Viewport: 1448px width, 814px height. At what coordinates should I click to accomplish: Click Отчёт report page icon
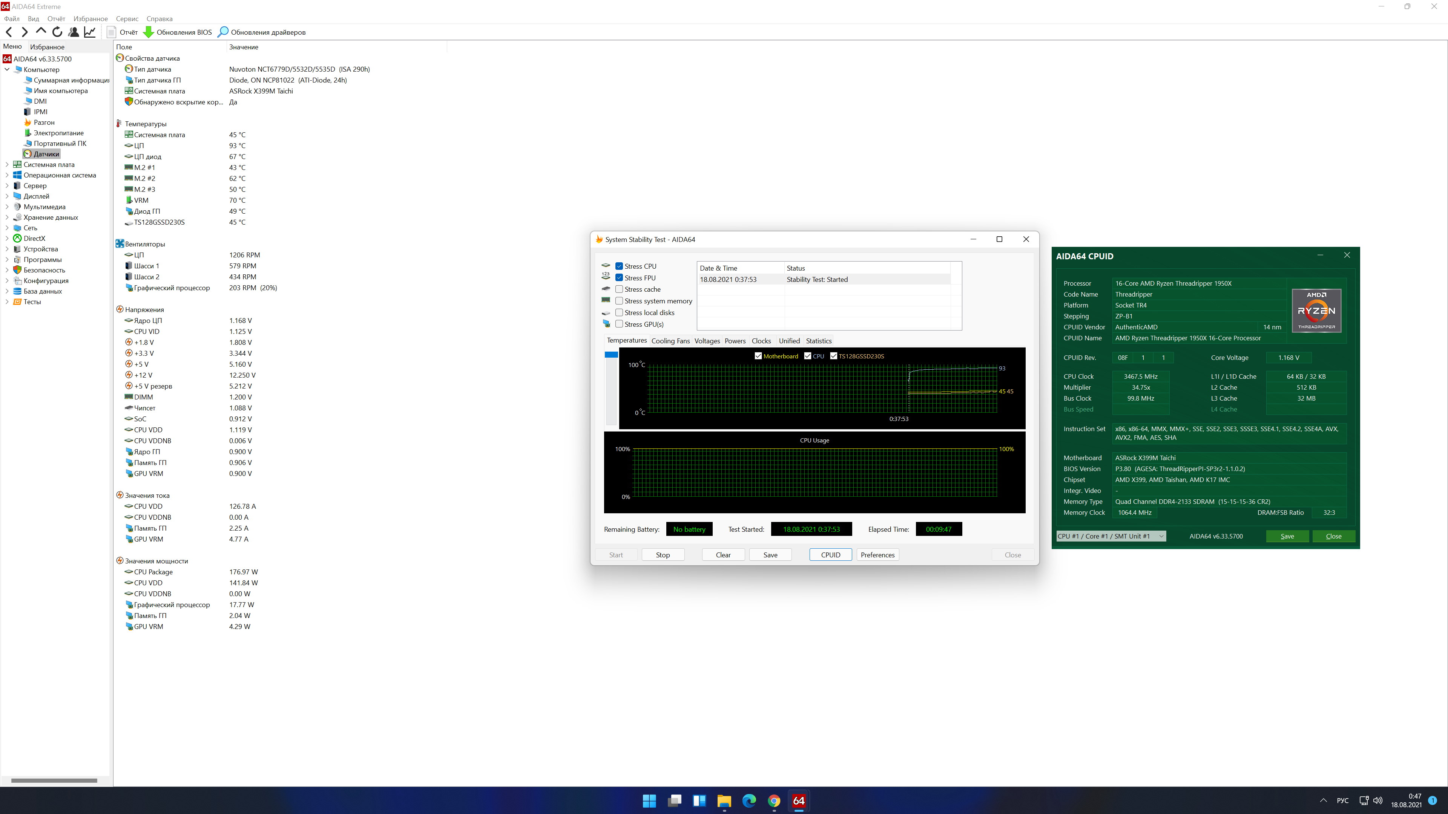[112, 32]
